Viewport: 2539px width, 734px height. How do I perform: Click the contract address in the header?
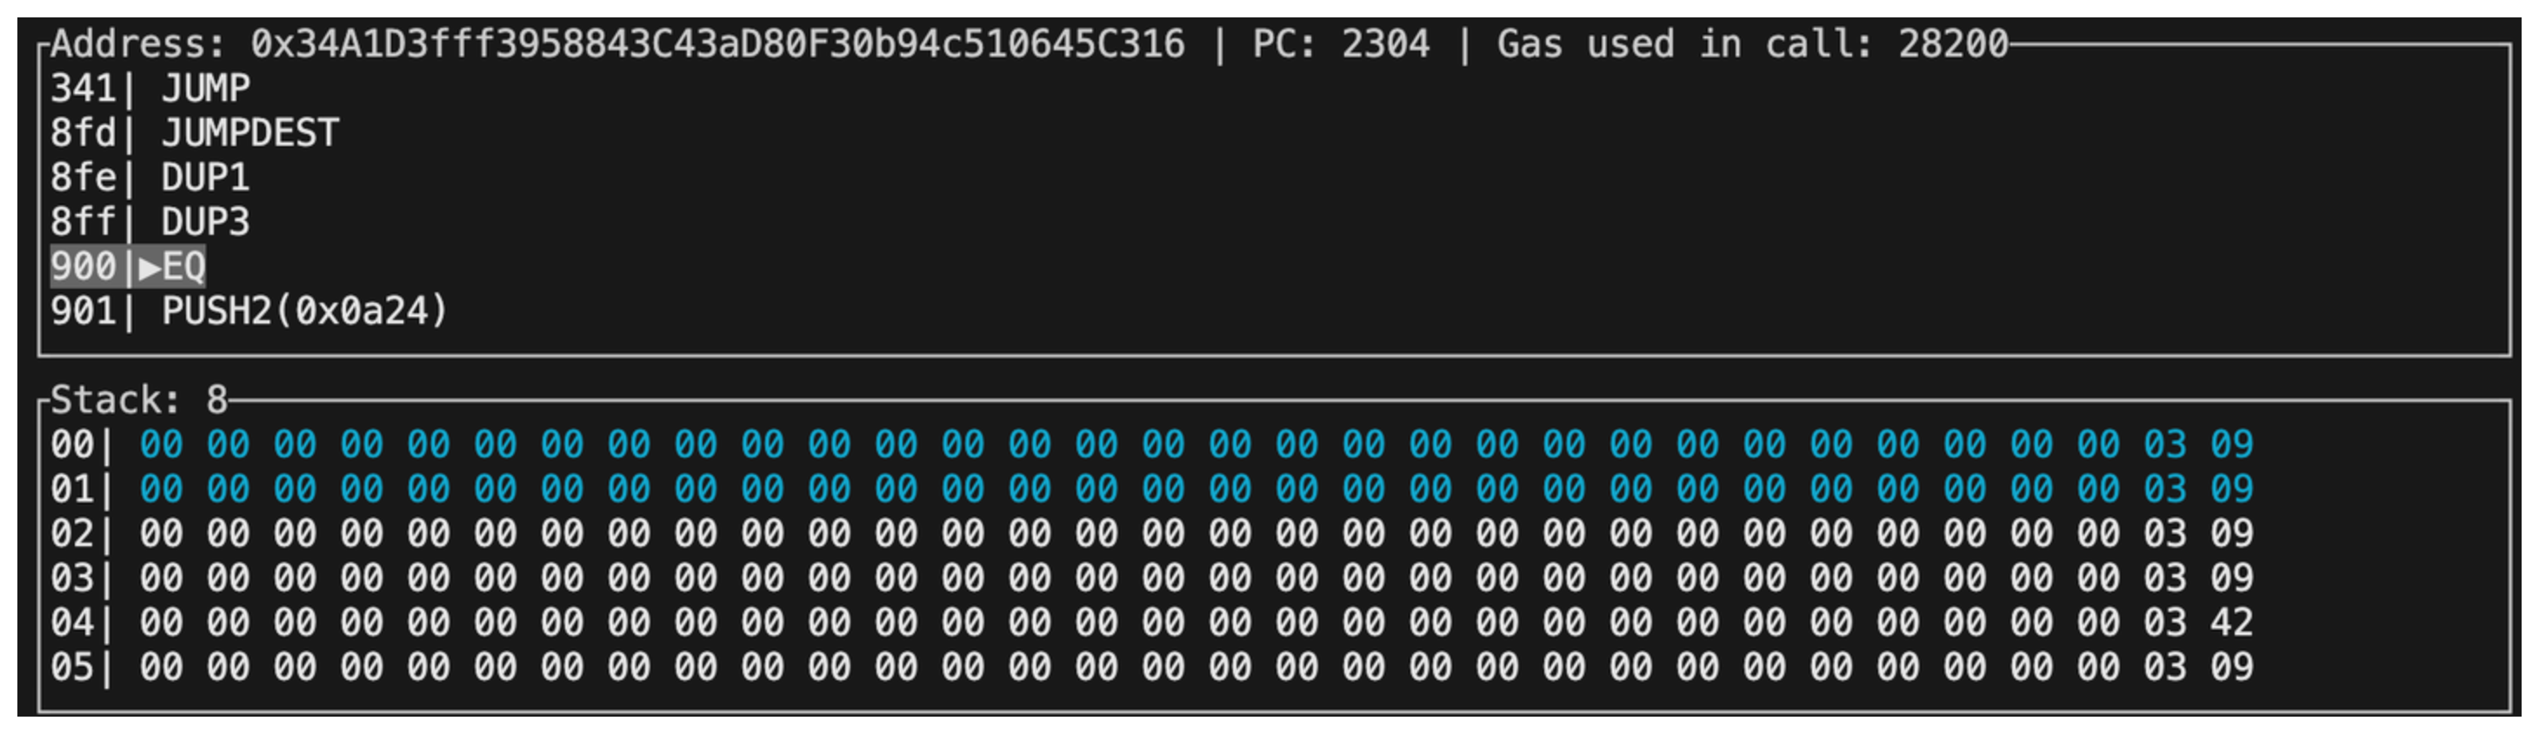(x=716, y=44)
